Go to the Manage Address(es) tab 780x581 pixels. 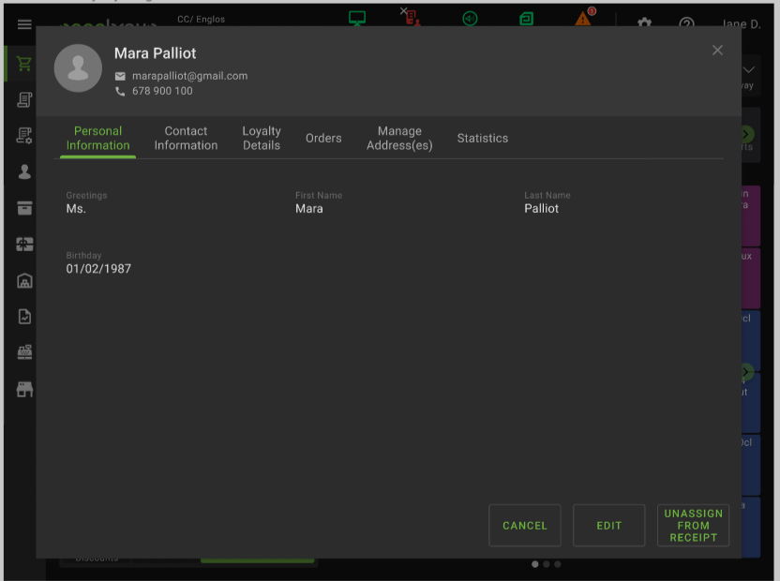point(399,139)
